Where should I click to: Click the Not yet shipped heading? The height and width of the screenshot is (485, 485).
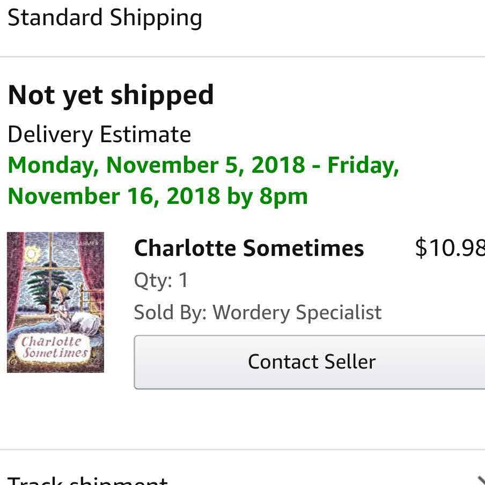point(111,95)
